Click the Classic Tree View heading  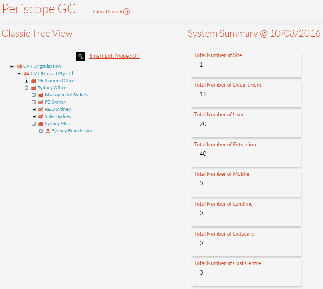coord(37,34)
